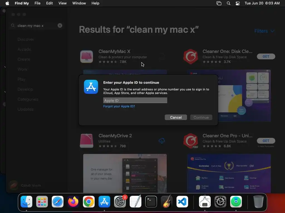285x213 pixels.
Task: Click the App Store icon in the dialog
Action: pyautogui.click(x=91, y=87)
